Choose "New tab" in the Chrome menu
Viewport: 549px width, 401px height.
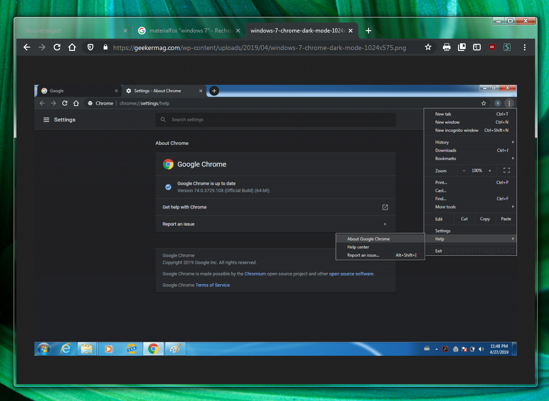(470, 114)
